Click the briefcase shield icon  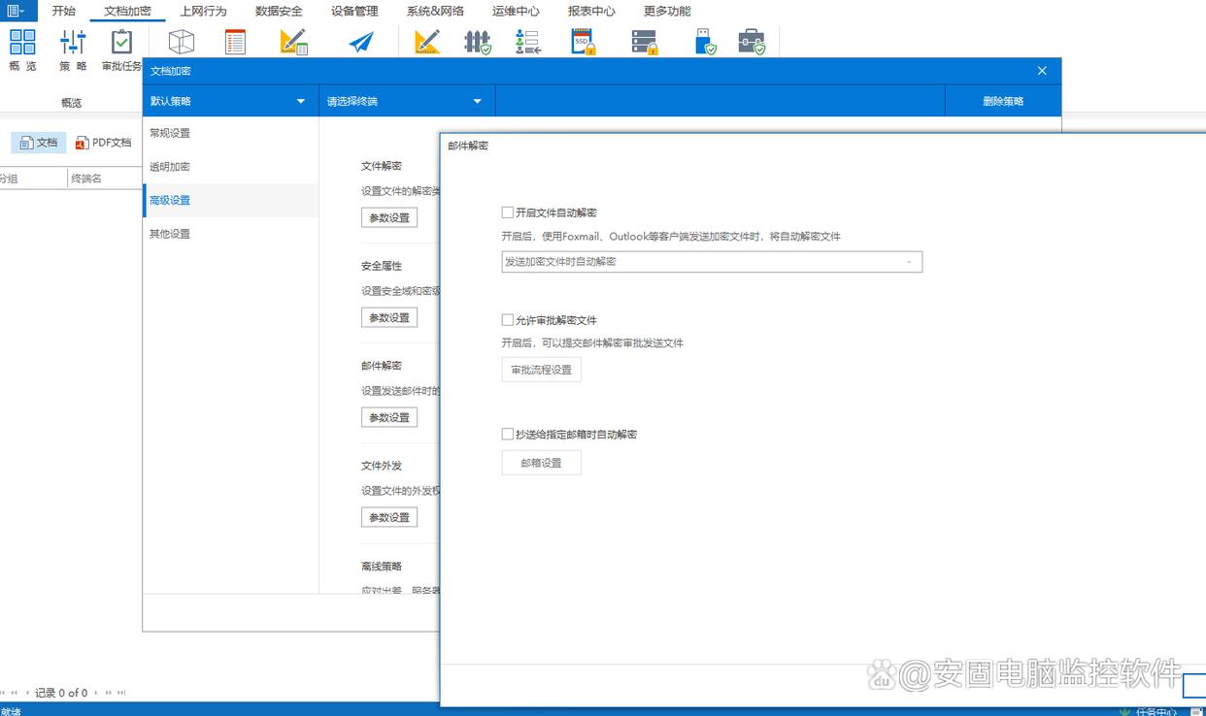click(751, 42)
